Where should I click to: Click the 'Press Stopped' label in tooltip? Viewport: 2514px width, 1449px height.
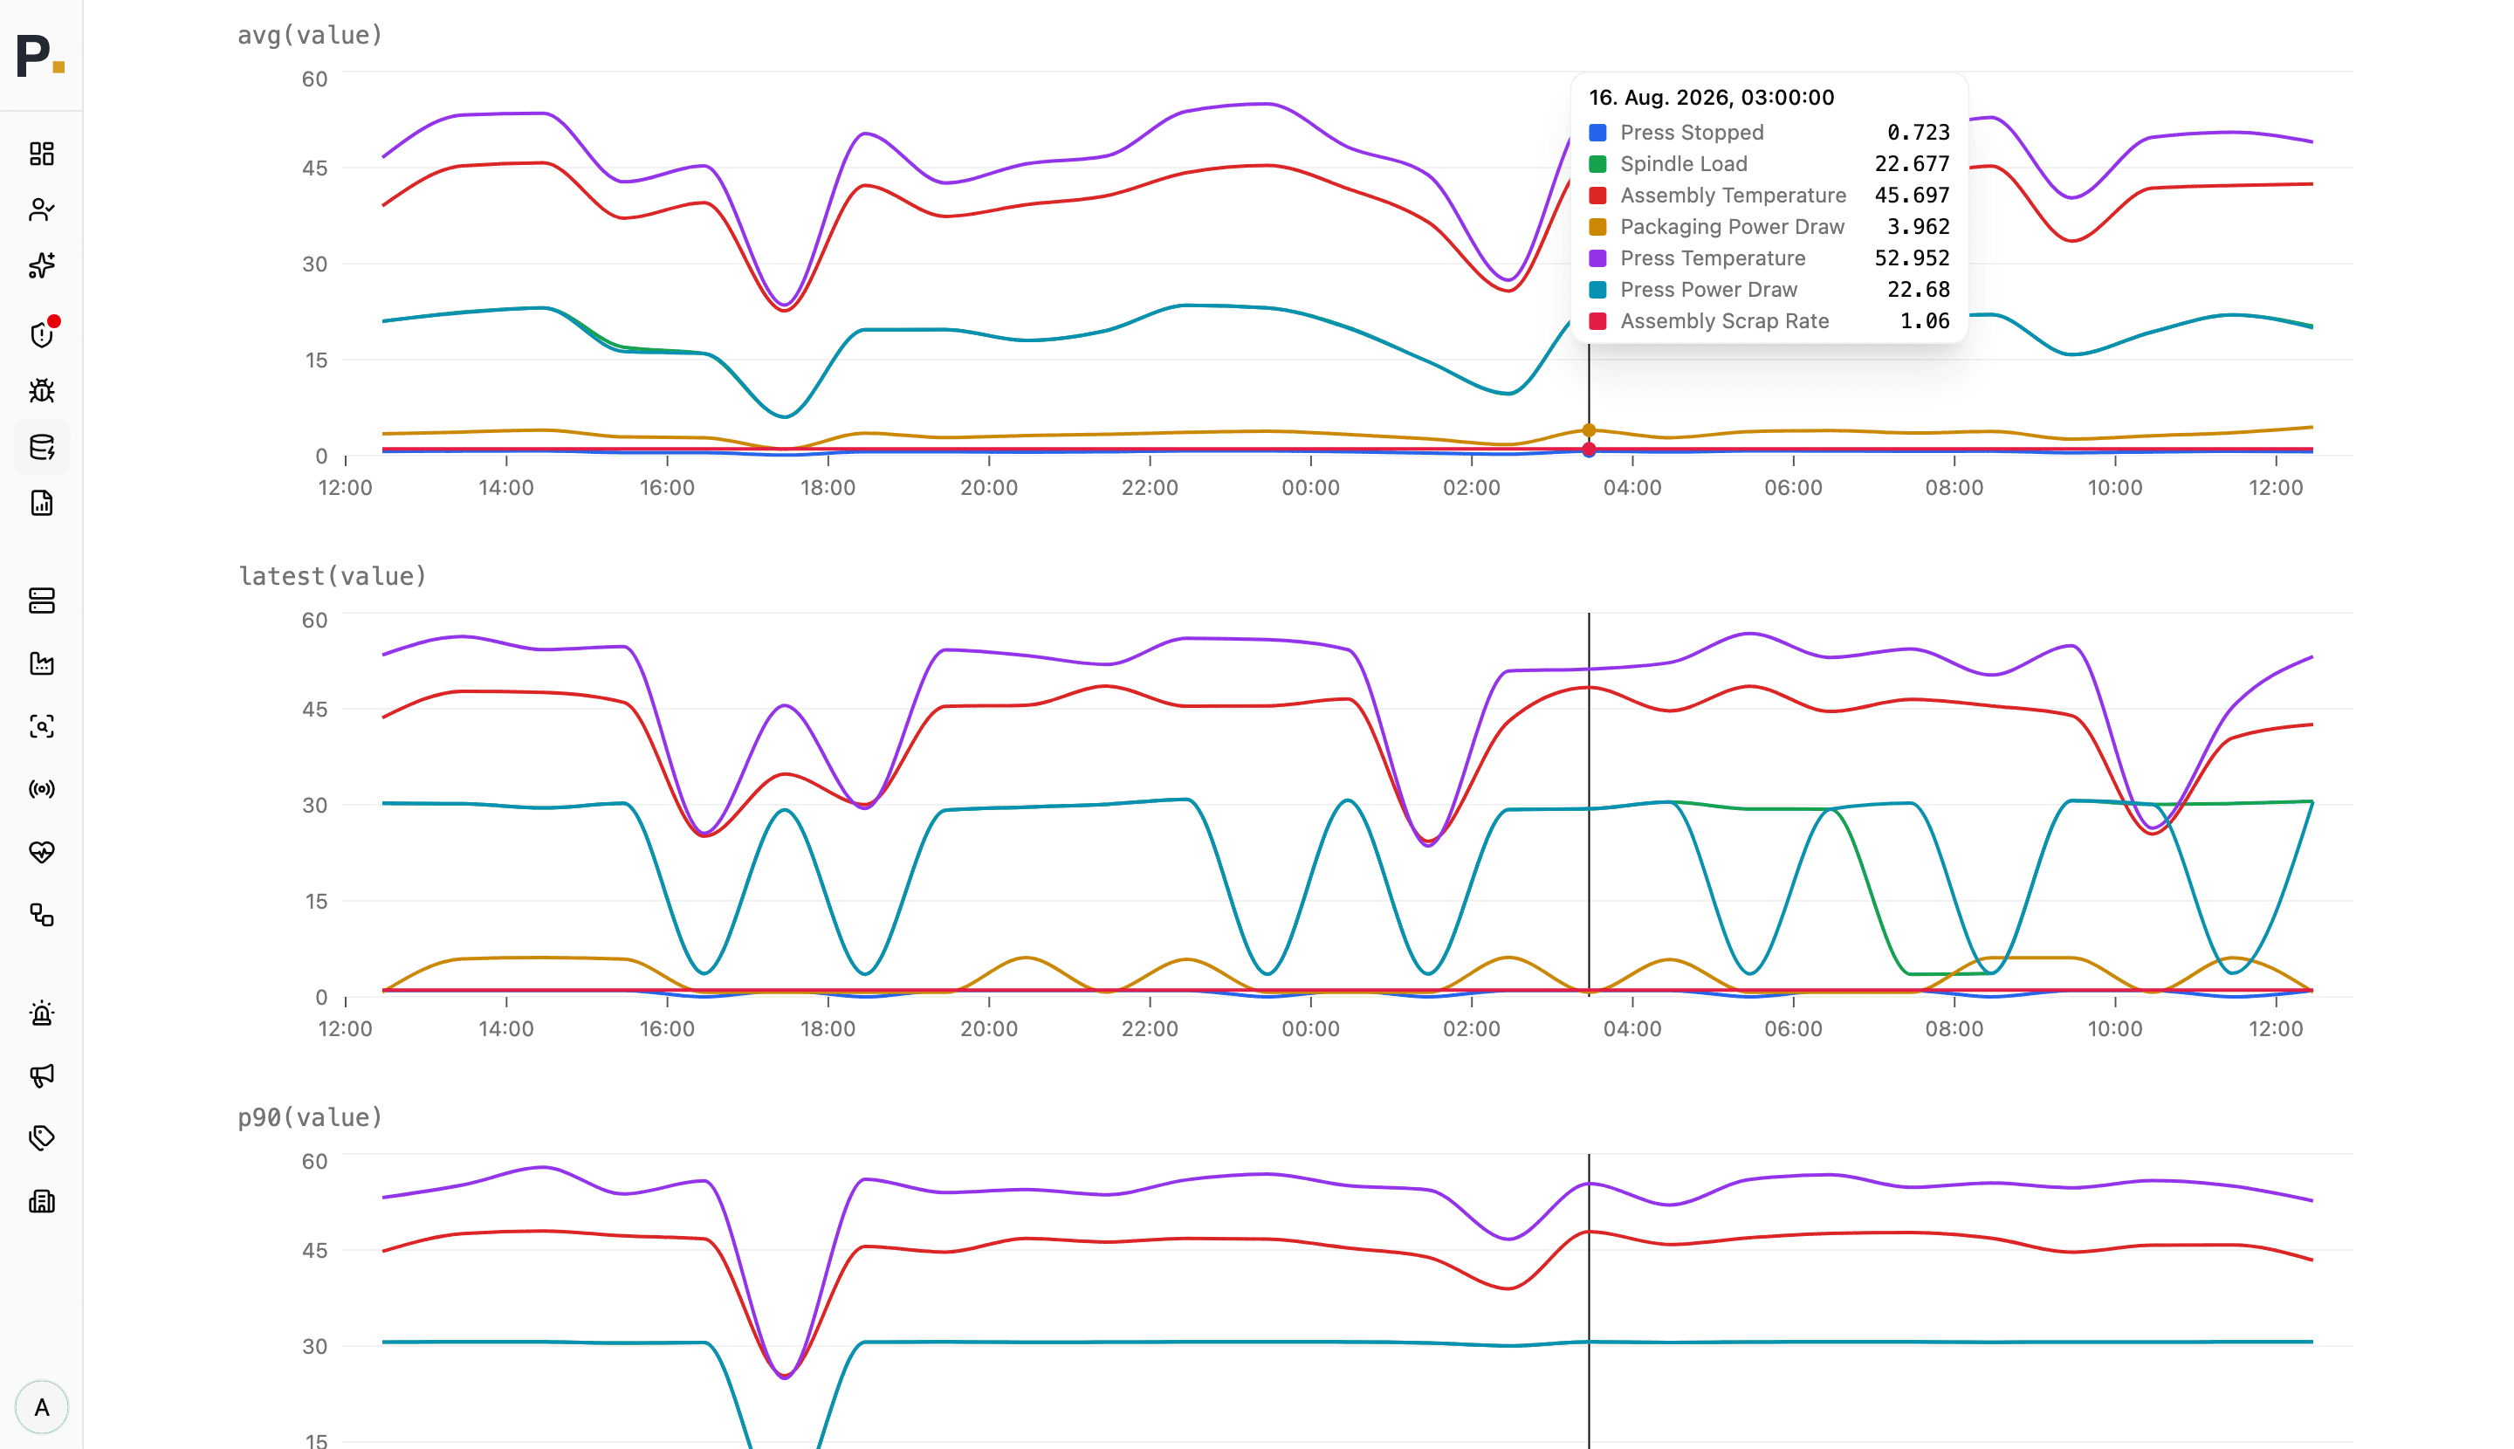pos(1692,133)
